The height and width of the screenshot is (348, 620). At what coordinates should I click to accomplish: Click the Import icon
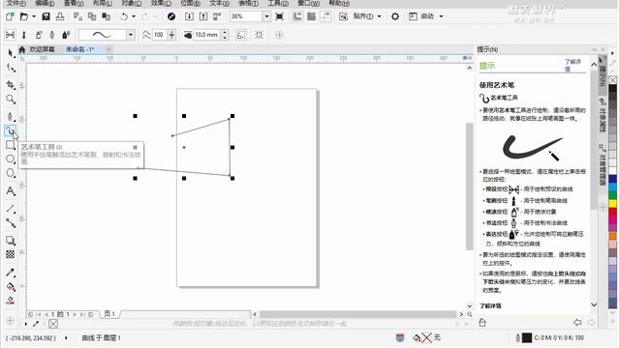pyautogui.click(x=189, y=16)
